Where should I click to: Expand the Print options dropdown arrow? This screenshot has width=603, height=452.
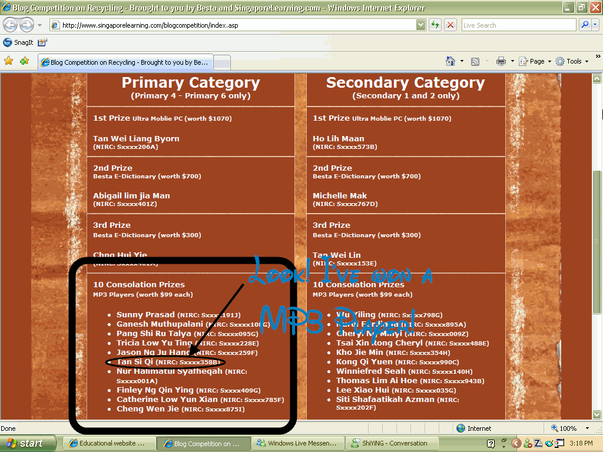click(512, 61)
